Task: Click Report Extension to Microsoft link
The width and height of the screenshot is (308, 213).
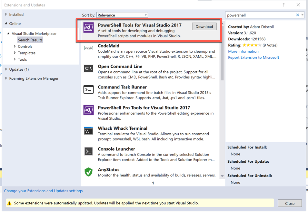Action: pyautogui.click(x=253, y=57)
